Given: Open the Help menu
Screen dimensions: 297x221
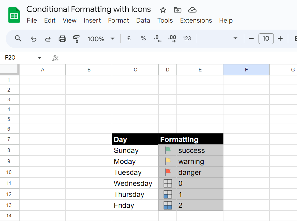Looking at the screenshot, I should click(x=226, y=20).
